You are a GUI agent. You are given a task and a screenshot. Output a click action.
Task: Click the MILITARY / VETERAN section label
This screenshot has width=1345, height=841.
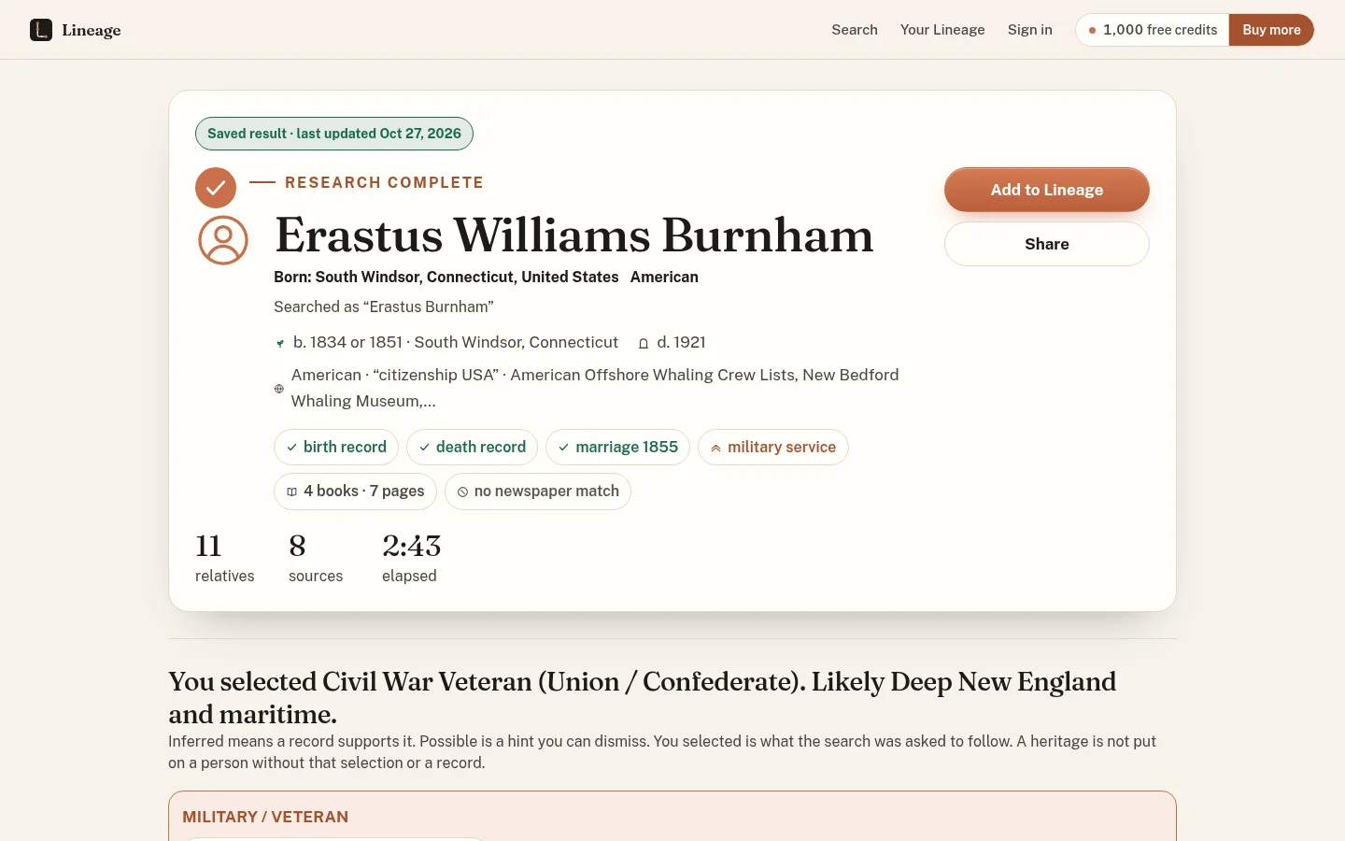pyautogui.click(x=265, y=817)
